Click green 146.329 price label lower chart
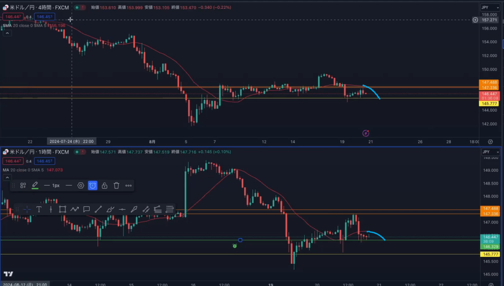Viewport: 504px width, 286px height. tap(490, 247)
